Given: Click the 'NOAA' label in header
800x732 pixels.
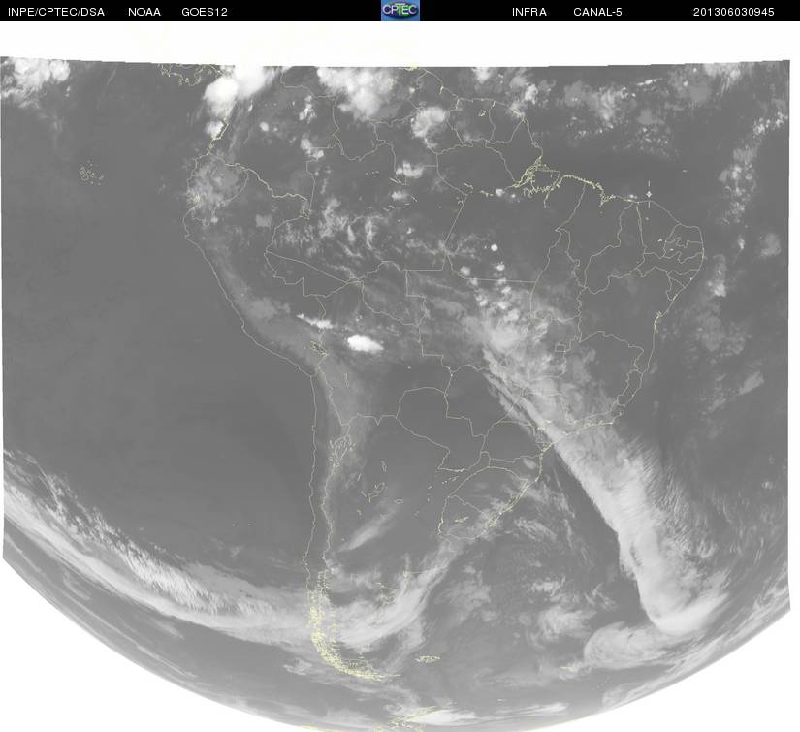Looking at the screenshot, I should [144, 12].
